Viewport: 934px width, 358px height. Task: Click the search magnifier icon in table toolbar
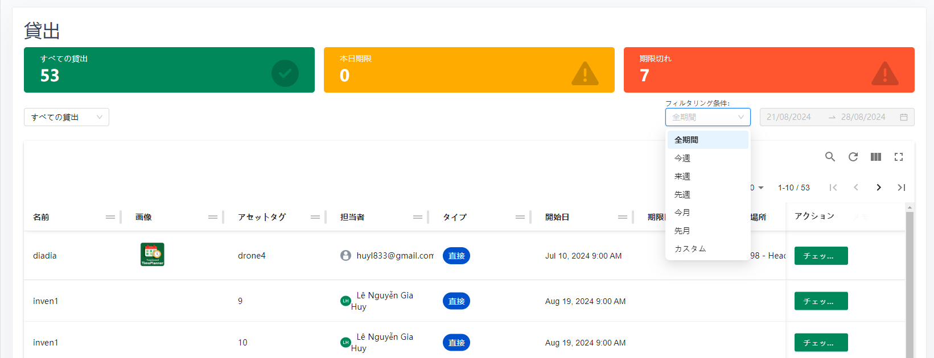coord(830,157)
